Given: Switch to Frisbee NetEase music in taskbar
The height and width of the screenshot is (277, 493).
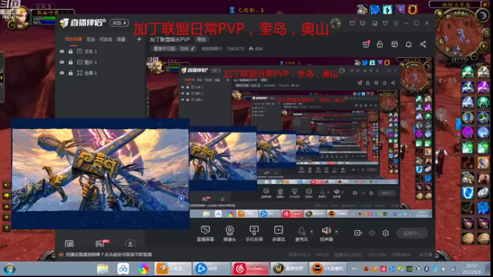Looking at the screenshot, I should click(x=250, y=269).
